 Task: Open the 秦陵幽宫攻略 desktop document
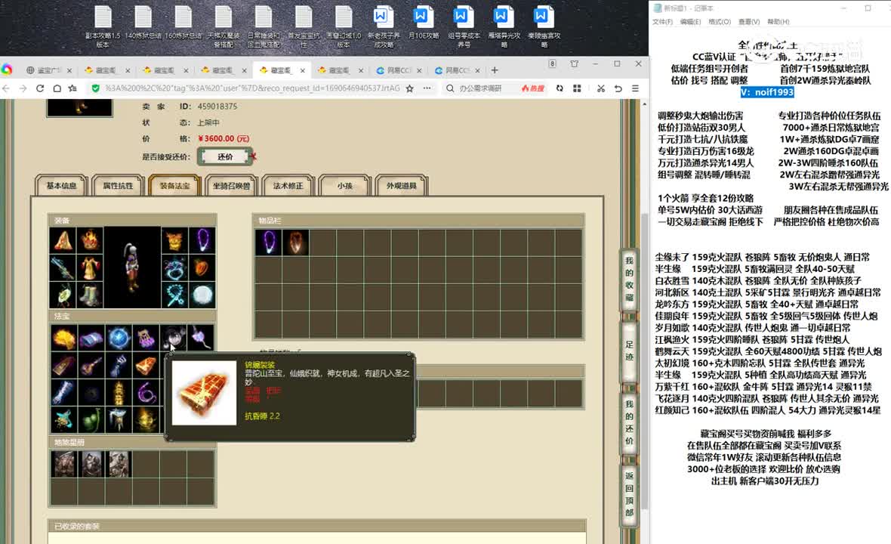click(544, 26)
